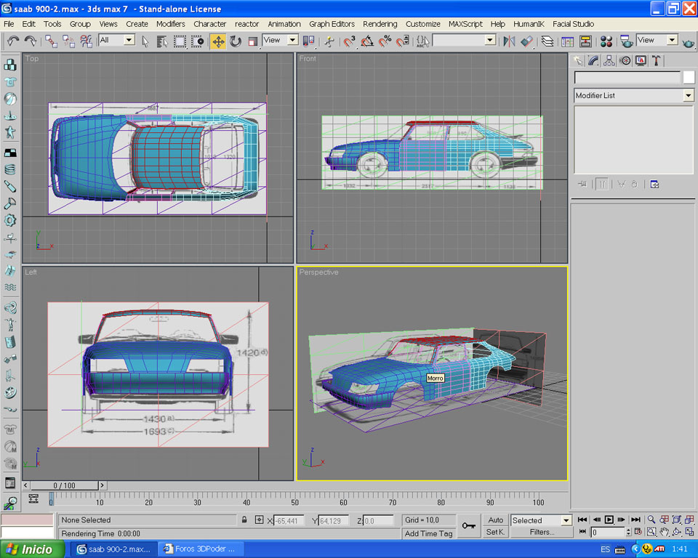Select the Select and Link tool
The height and width of the screenshot is (558, 698).
pyautogui.click(x=51, y=41)
